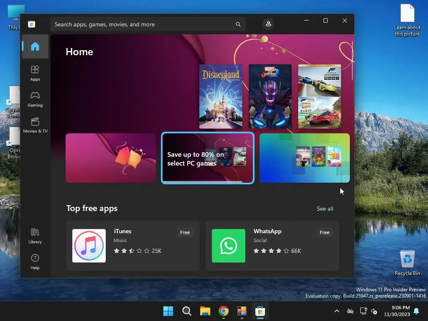The width and height of the screenshot is (428, 321).
Task: Select the Recycle Bin desktop icon
Action: tap(407, 262)
